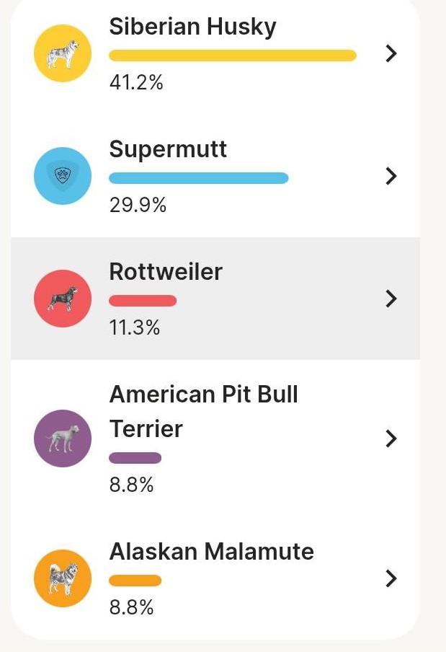Tap the Alaskan Malamute breed name
The width and height of the screenshot is (446, 652).
click(x=211, y=552)
